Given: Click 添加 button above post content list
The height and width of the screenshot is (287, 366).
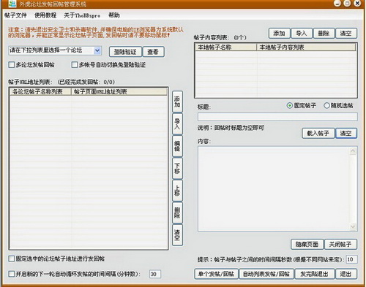Looking at the screenshot, I should point(280,33).
